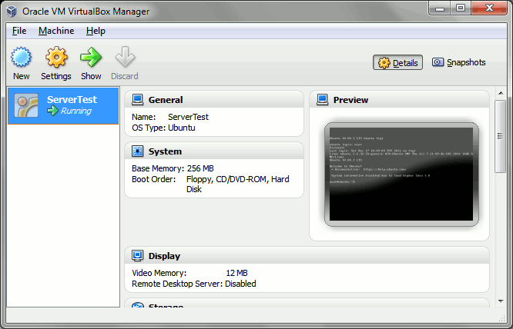Click the details pane scrollbar thumb

click(x=500, y=136)
